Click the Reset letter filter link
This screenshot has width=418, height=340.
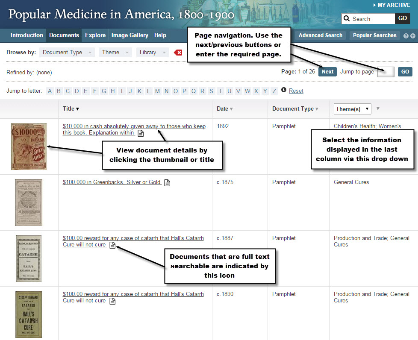pyautogui.click(x=296, y=91)
